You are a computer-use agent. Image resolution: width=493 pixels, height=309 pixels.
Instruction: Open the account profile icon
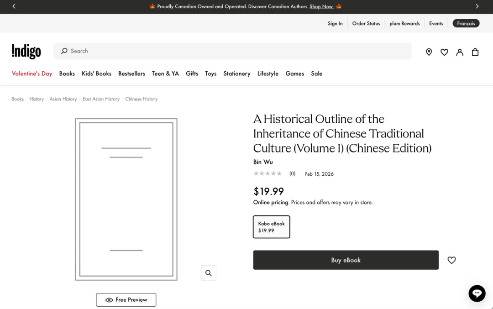[x=460, y=52]
